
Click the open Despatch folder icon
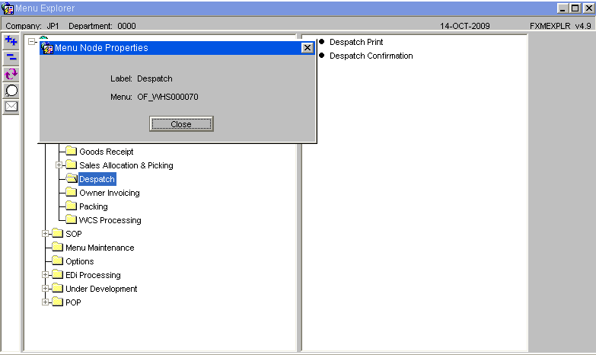click(x=72, y=178)
